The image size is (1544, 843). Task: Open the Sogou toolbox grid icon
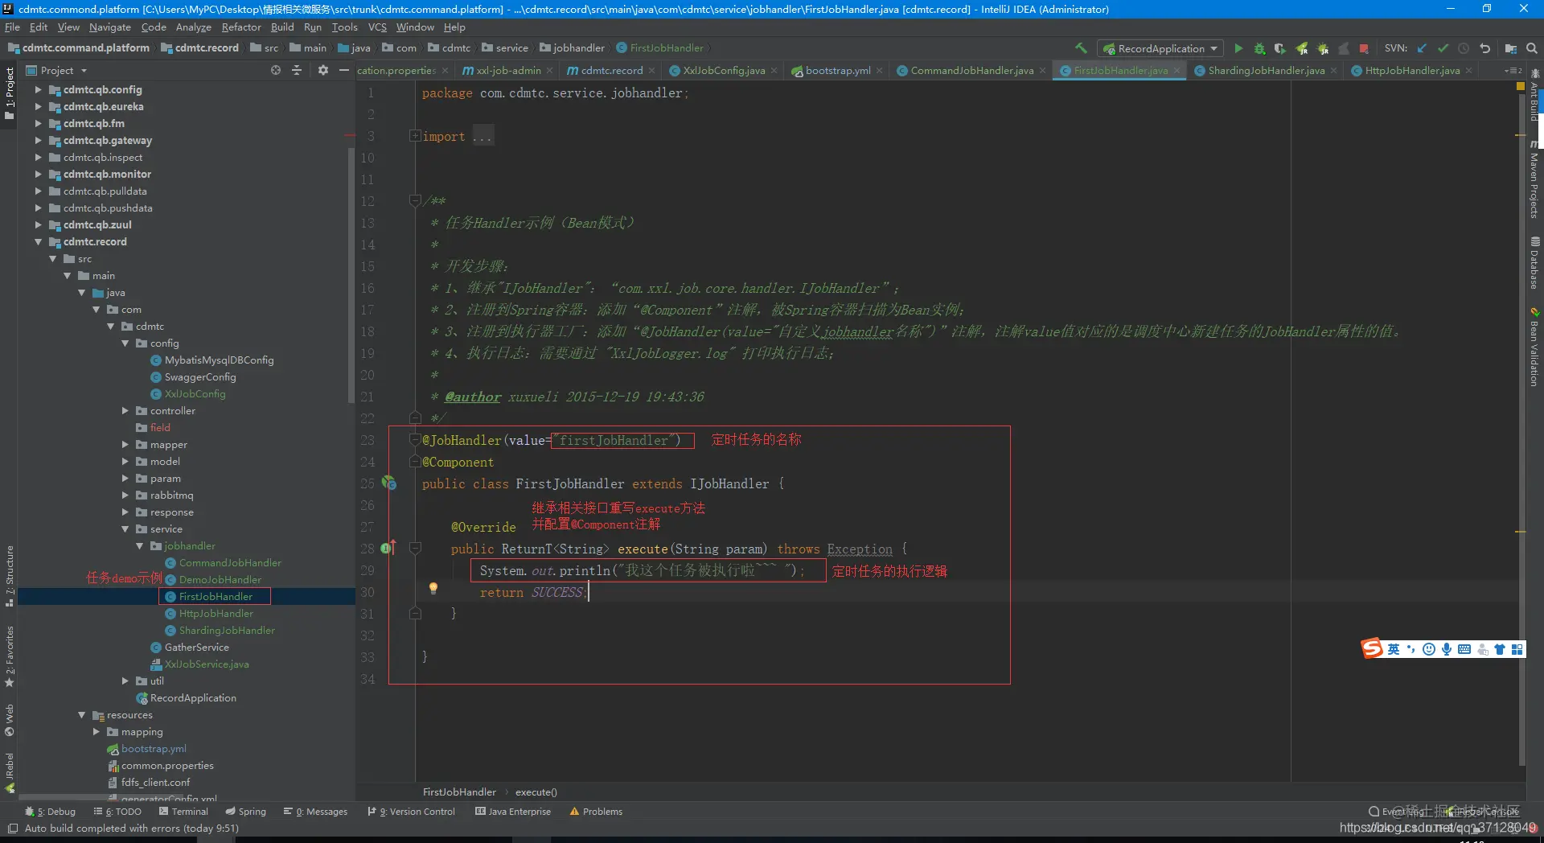(1517, 649)
